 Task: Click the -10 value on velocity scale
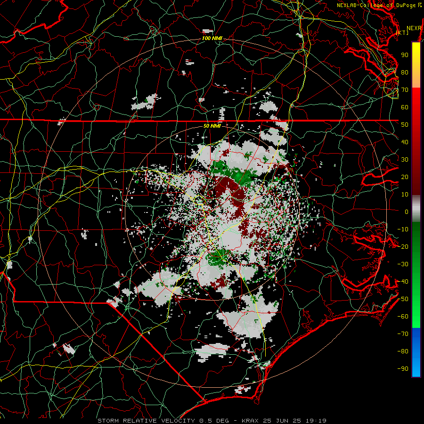coord(403,229)
